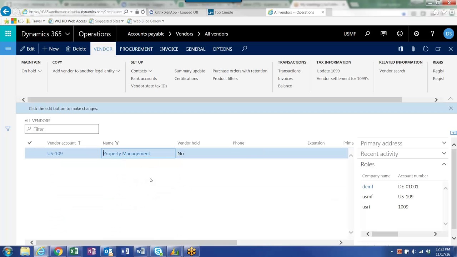Click the header search magnifier icon
Viewport: 457px width, 257px height.
coord(367,34)
